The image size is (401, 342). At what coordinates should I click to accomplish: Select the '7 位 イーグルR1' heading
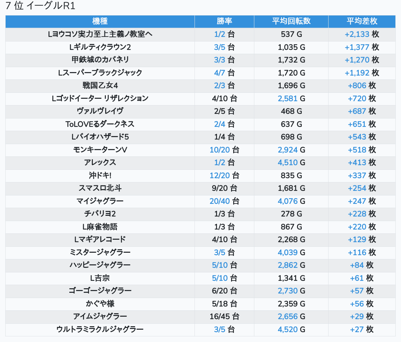coord(40,6)
